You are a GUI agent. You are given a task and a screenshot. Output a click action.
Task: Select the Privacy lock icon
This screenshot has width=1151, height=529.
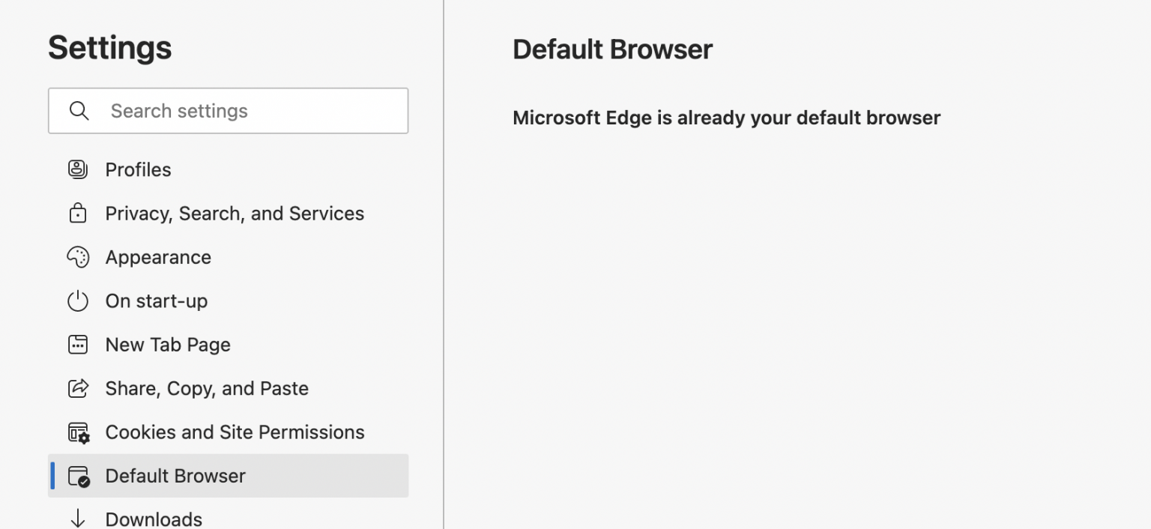(x=78, y=213)
